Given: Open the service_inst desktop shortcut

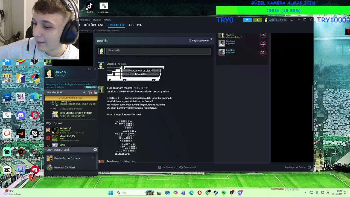Looking at the screenshot, I should [104, 8].
